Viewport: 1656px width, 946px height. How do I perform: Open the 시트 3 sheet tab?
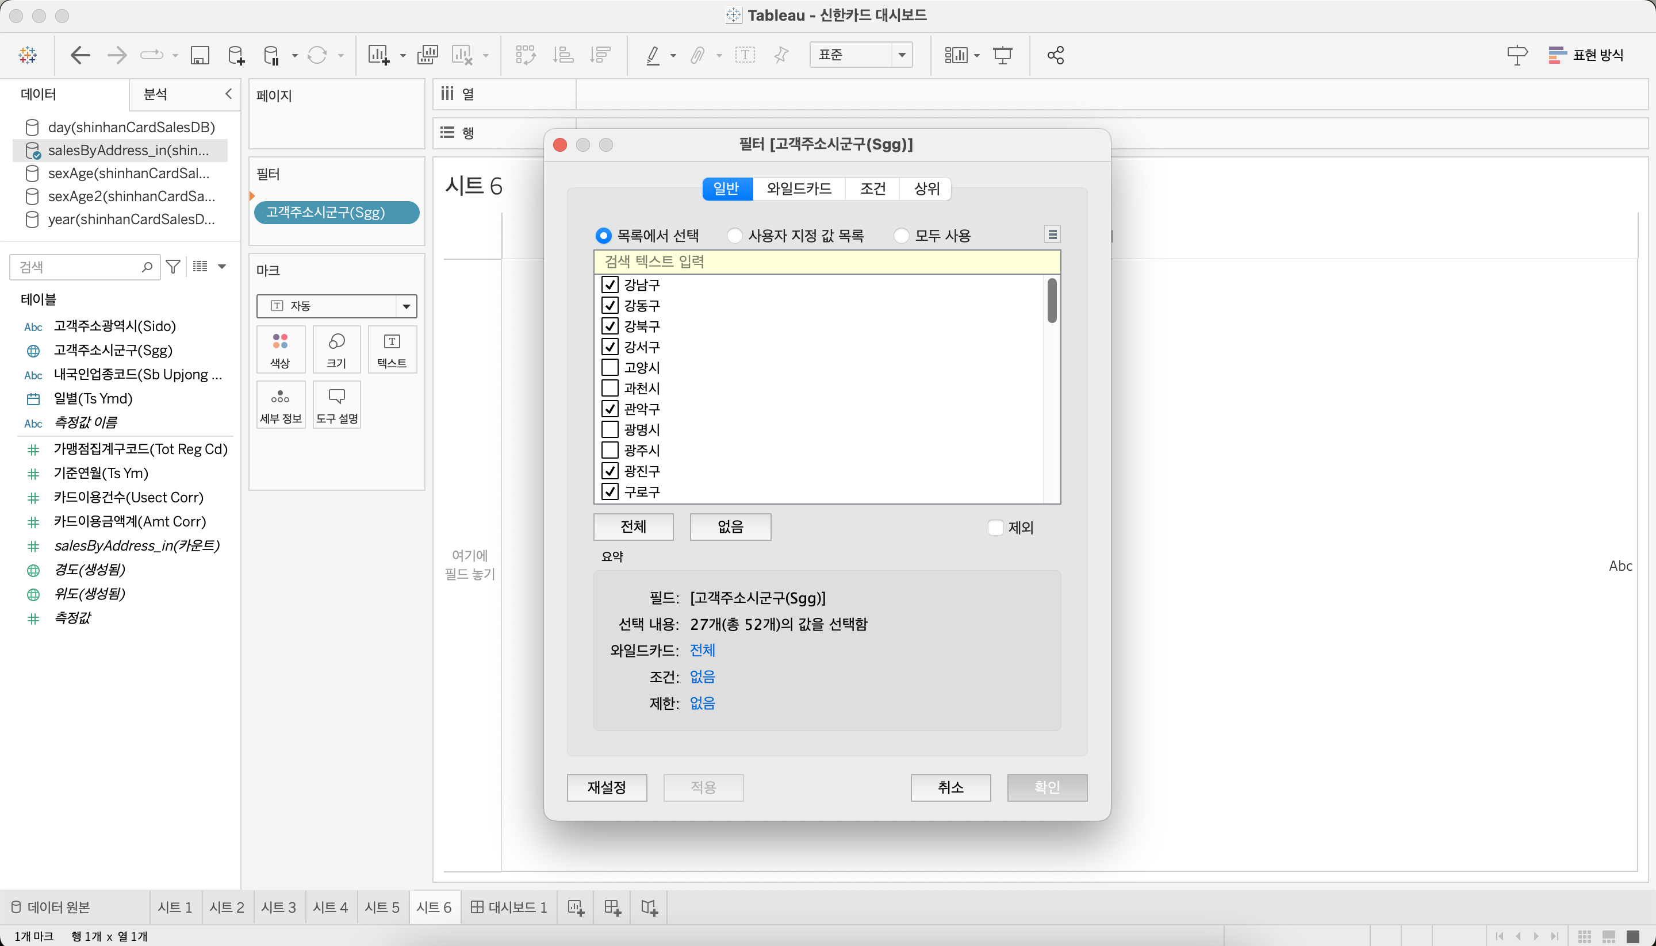pyautogui.click(x=278, y=907)
